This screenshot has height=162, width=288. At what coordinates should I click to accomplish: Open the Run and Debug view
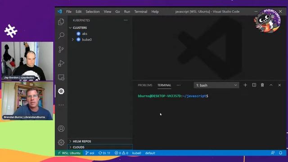(61, 63)
